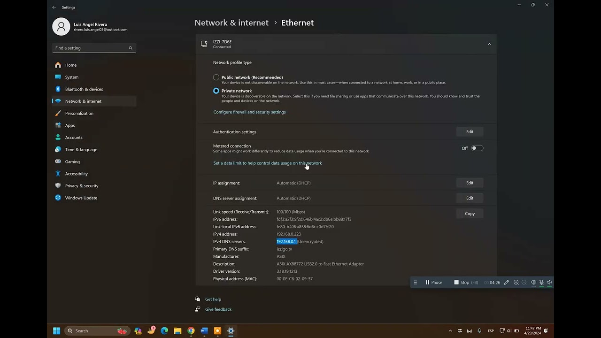Click the highlighted DNS server 192.168.0.1

pos(286,241)
